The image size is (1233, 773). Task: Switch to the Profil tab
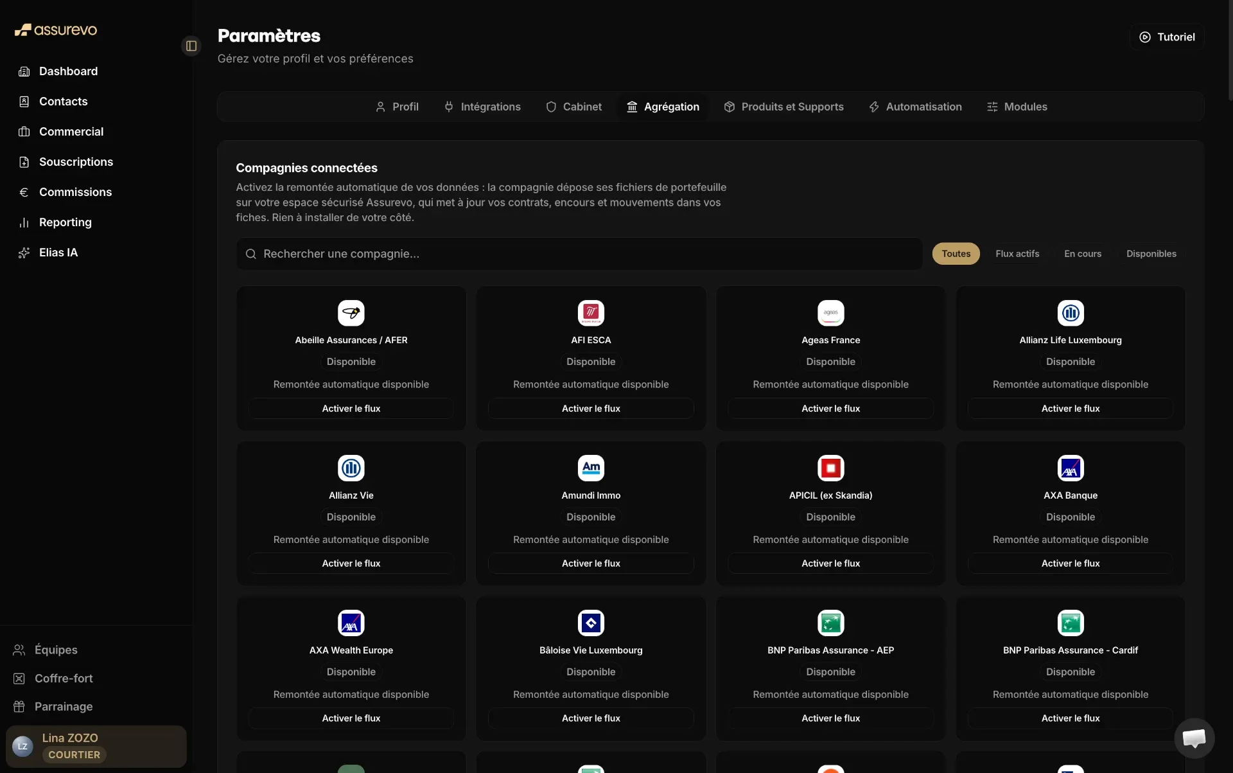[397, 107]
